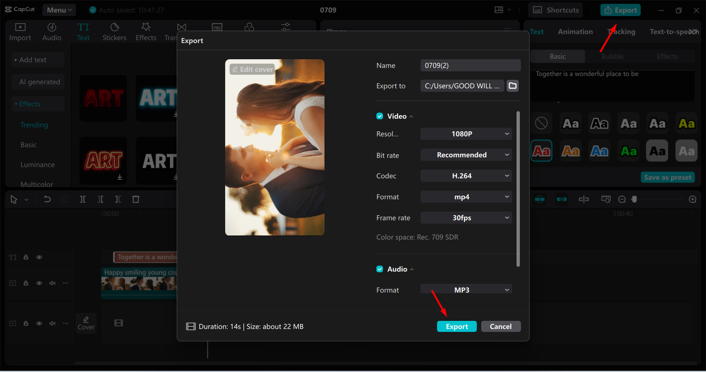The height and width of the screenshot is (372, 706).
Task: Apply the blue Aa text preset
Action: 600,151
